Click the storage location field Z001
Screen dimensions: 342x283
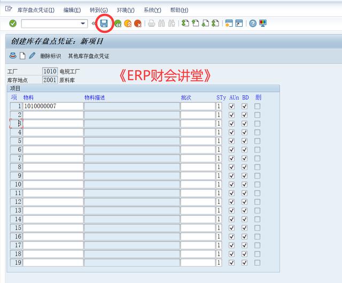(50, 80)
